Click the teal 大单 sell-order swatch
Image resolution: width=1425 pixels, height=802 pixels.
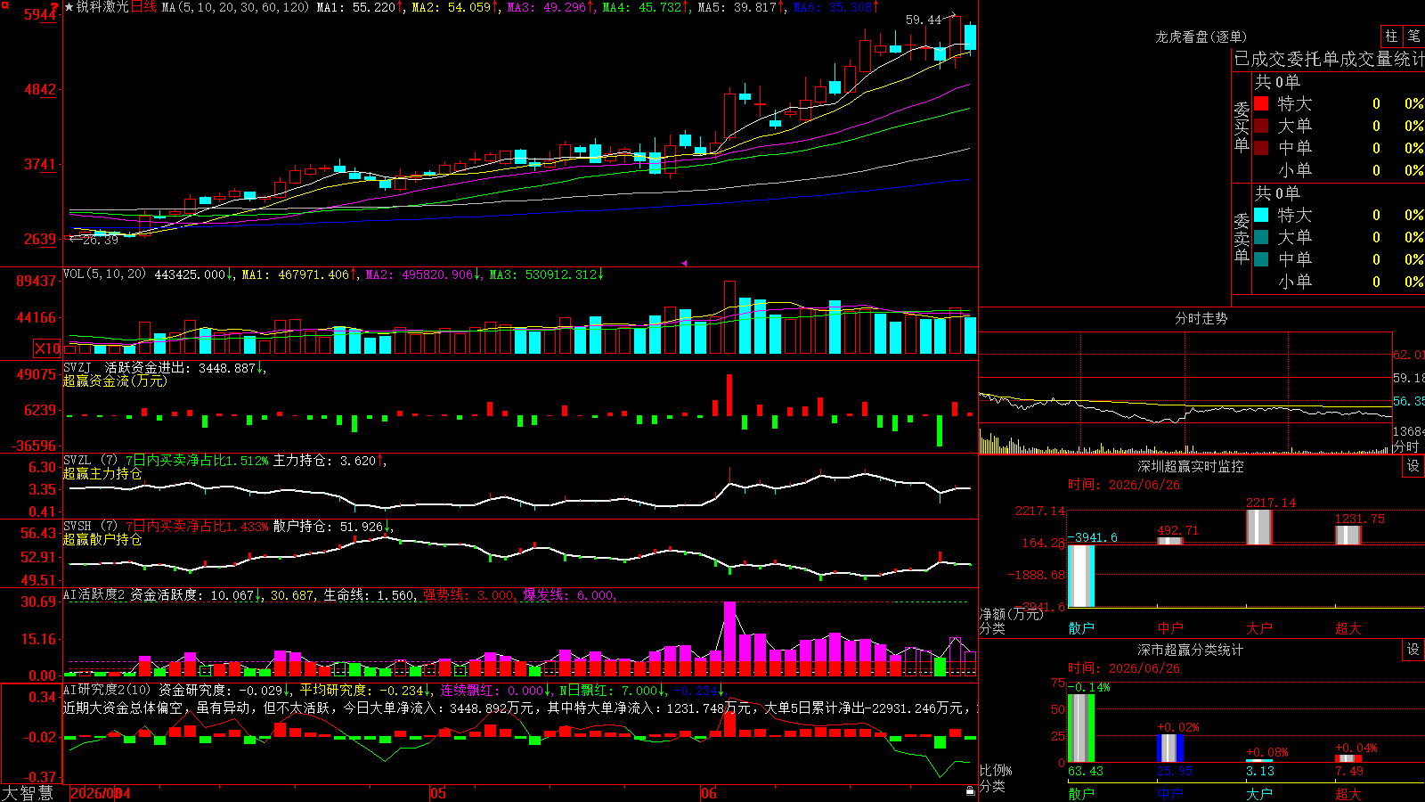(x=1261, y=237)
